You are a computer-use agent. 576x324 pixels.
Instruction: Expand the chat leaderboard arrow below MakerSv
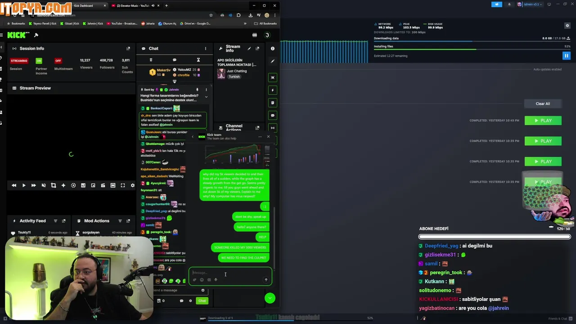175,81
